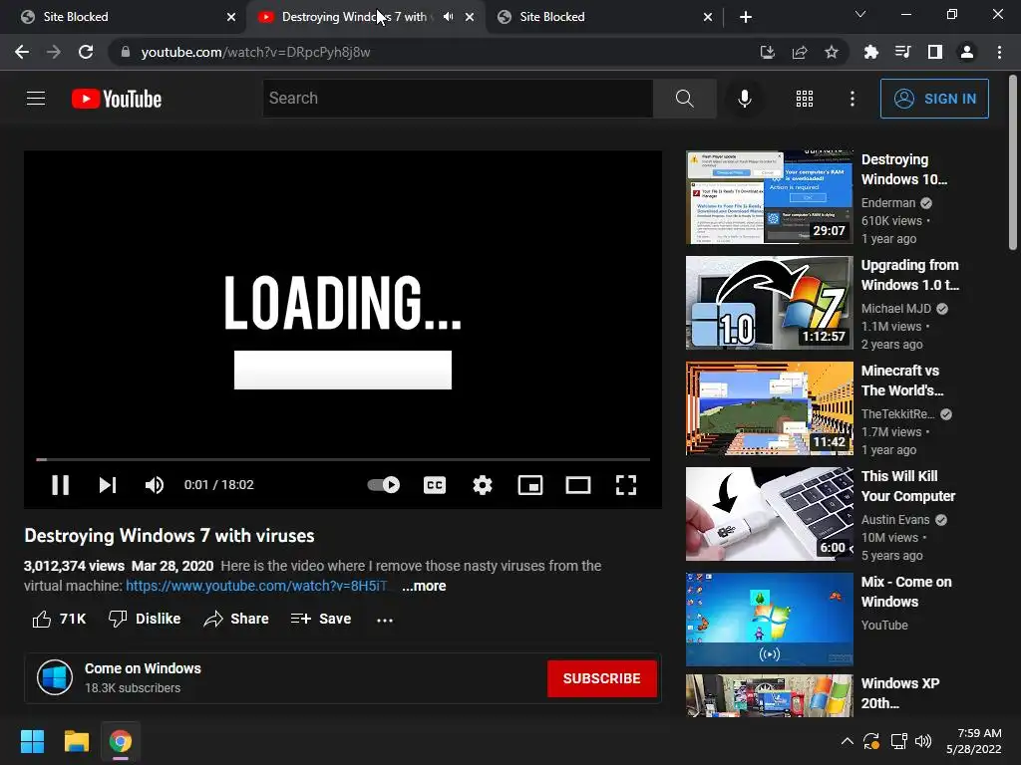Open the taskbar volume control
The image size is (1021, 765).
pos(923,741)
